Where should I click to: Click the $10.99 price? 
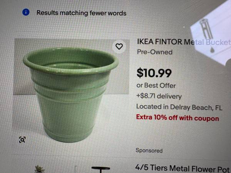point(154,72)
